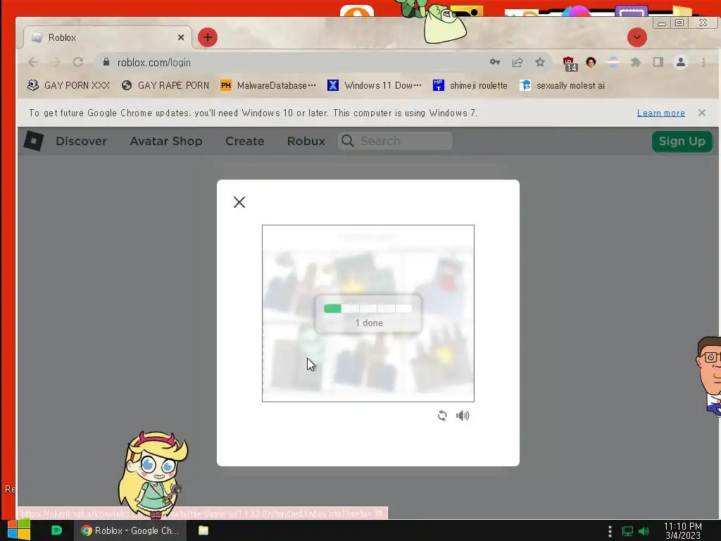Click the taskbar clock showing 11:10 PM
The height and width of the screenshot is (541, 721).
[683, 531]
